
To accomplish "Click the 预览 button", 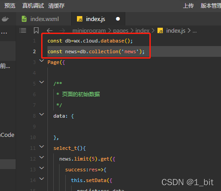I will [10, 6].
